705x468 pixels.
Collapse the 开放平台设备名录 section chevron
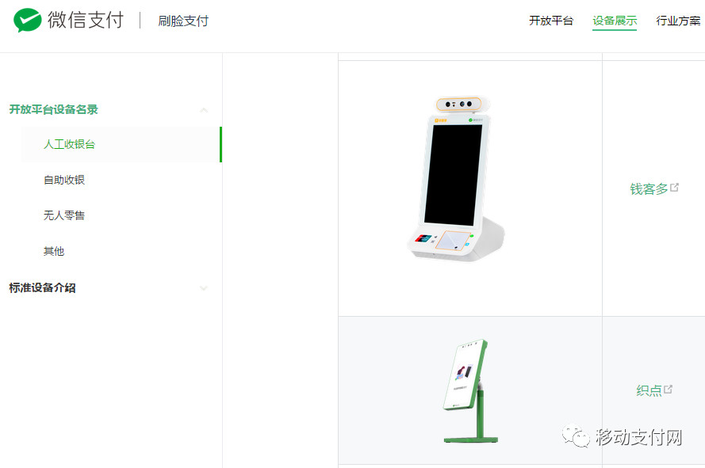tap(204, 110)
